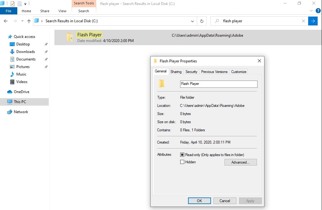Open the Previous Versions tab

point(214,72)
